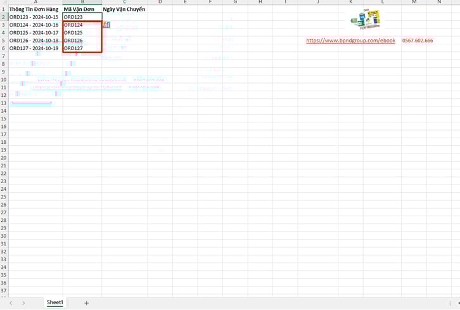Select column M header
Image resolution: width=460 pixels, height=310 pixels.
click(x=414, y=2)
